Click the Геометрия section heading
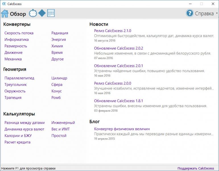Screen dimensions: 219x171 coord(15,69)
